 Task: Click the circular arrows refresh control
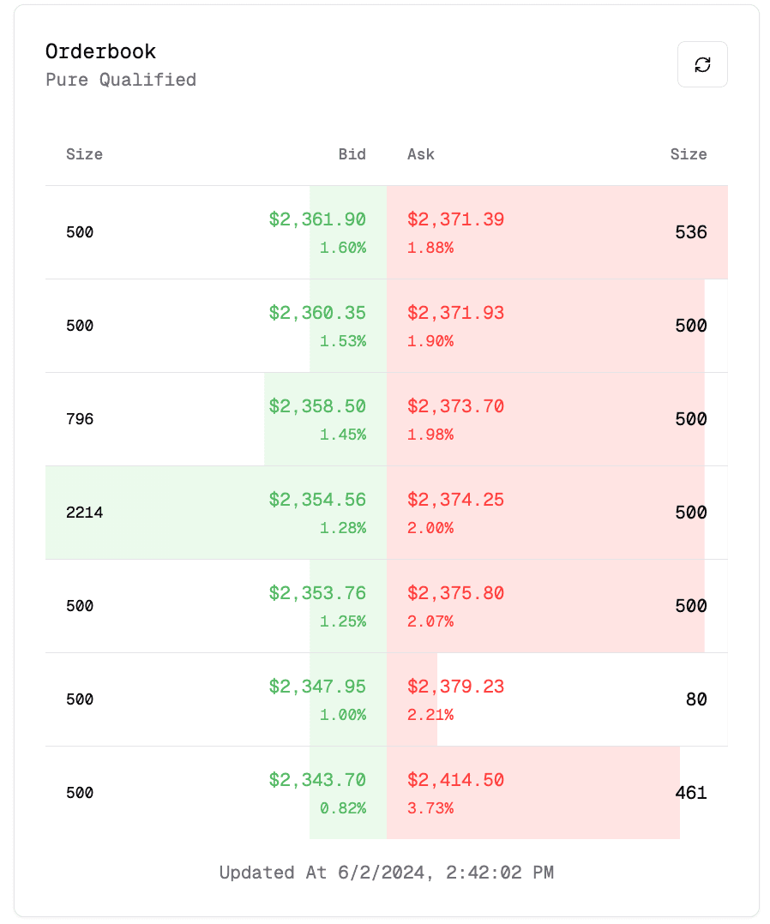pyautogui.click(x=702, y=64)
